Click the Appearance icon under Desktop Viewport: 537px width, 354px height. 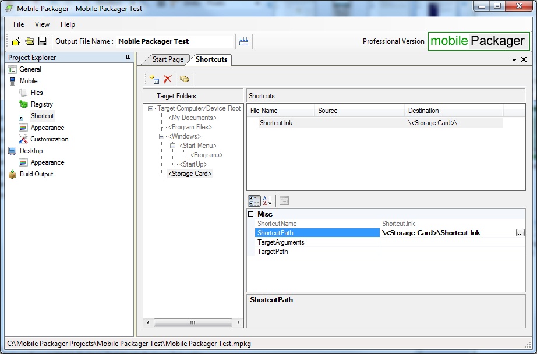pos(23,162)
